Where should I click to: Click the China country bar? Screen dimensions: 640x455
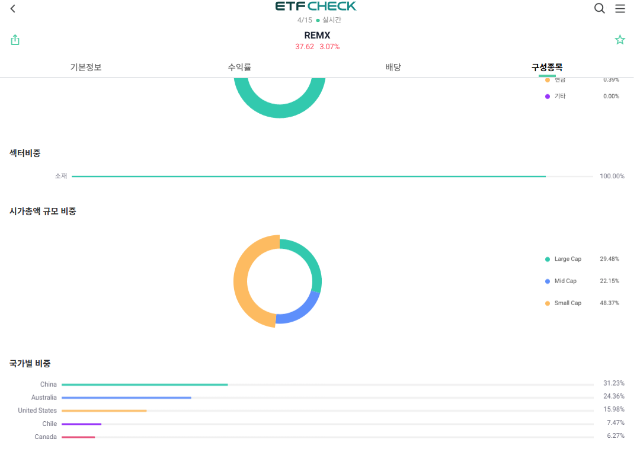[145, 384]
